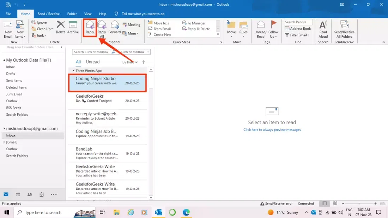Switch to the Send / Receive tab
The height and width of the screenshot is (218, 388).
click(x=49, y=14)
